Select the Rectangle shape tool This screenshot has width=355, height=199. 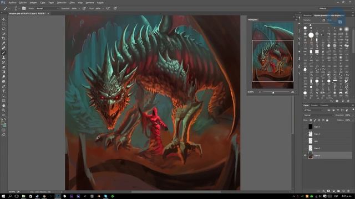click(3, 101)
